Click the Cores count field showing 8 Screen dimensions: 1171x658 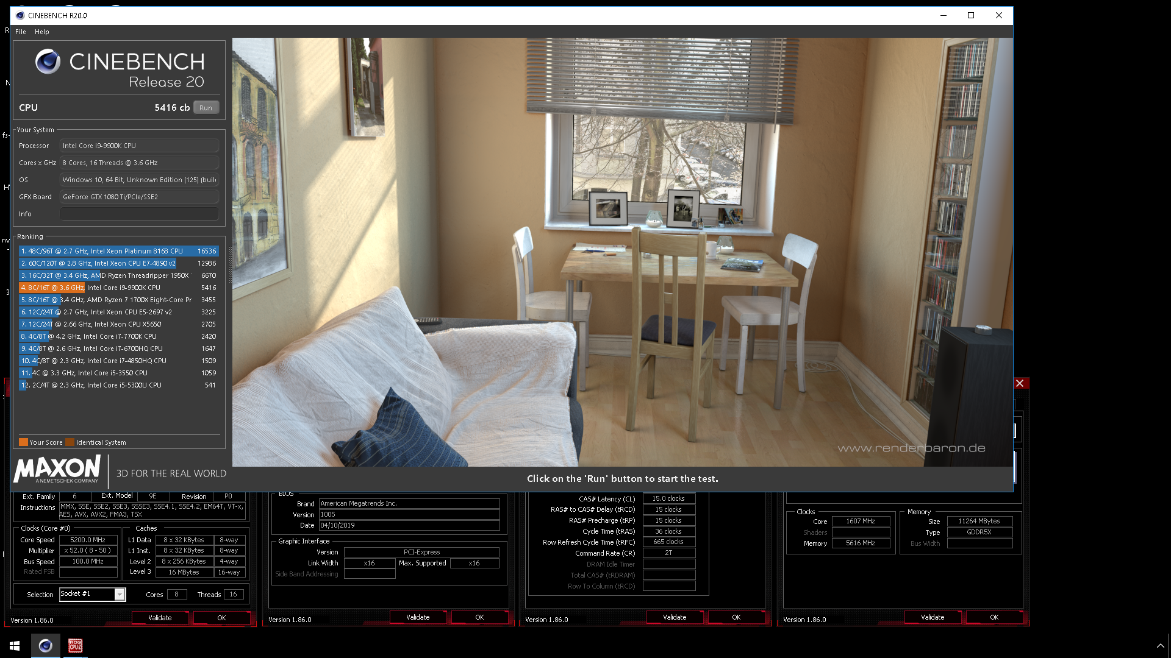(176, 594)
